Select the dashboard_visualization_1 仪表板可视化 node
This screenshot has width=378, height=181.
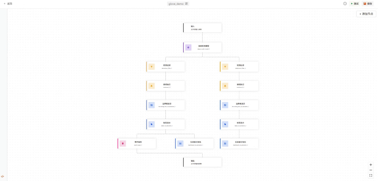point(195,143)
